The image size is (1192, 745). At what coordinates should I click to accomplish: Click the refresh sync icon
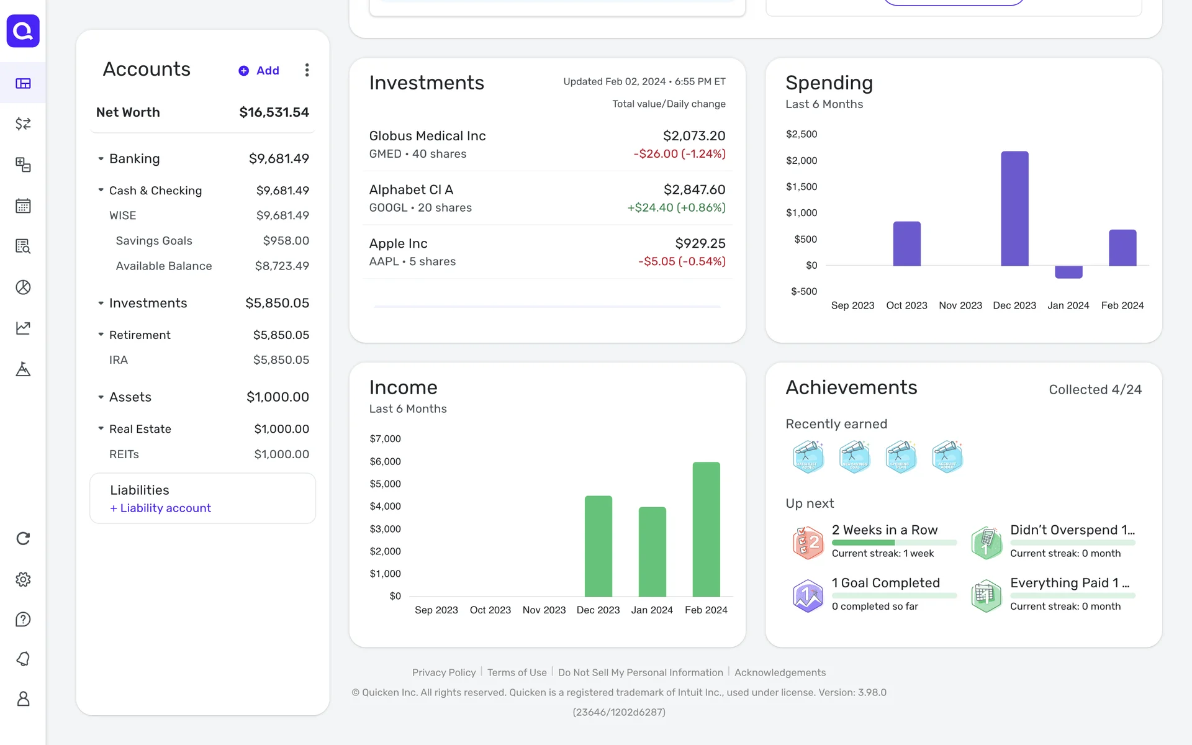pyautogui.click(x=23, y=538)
